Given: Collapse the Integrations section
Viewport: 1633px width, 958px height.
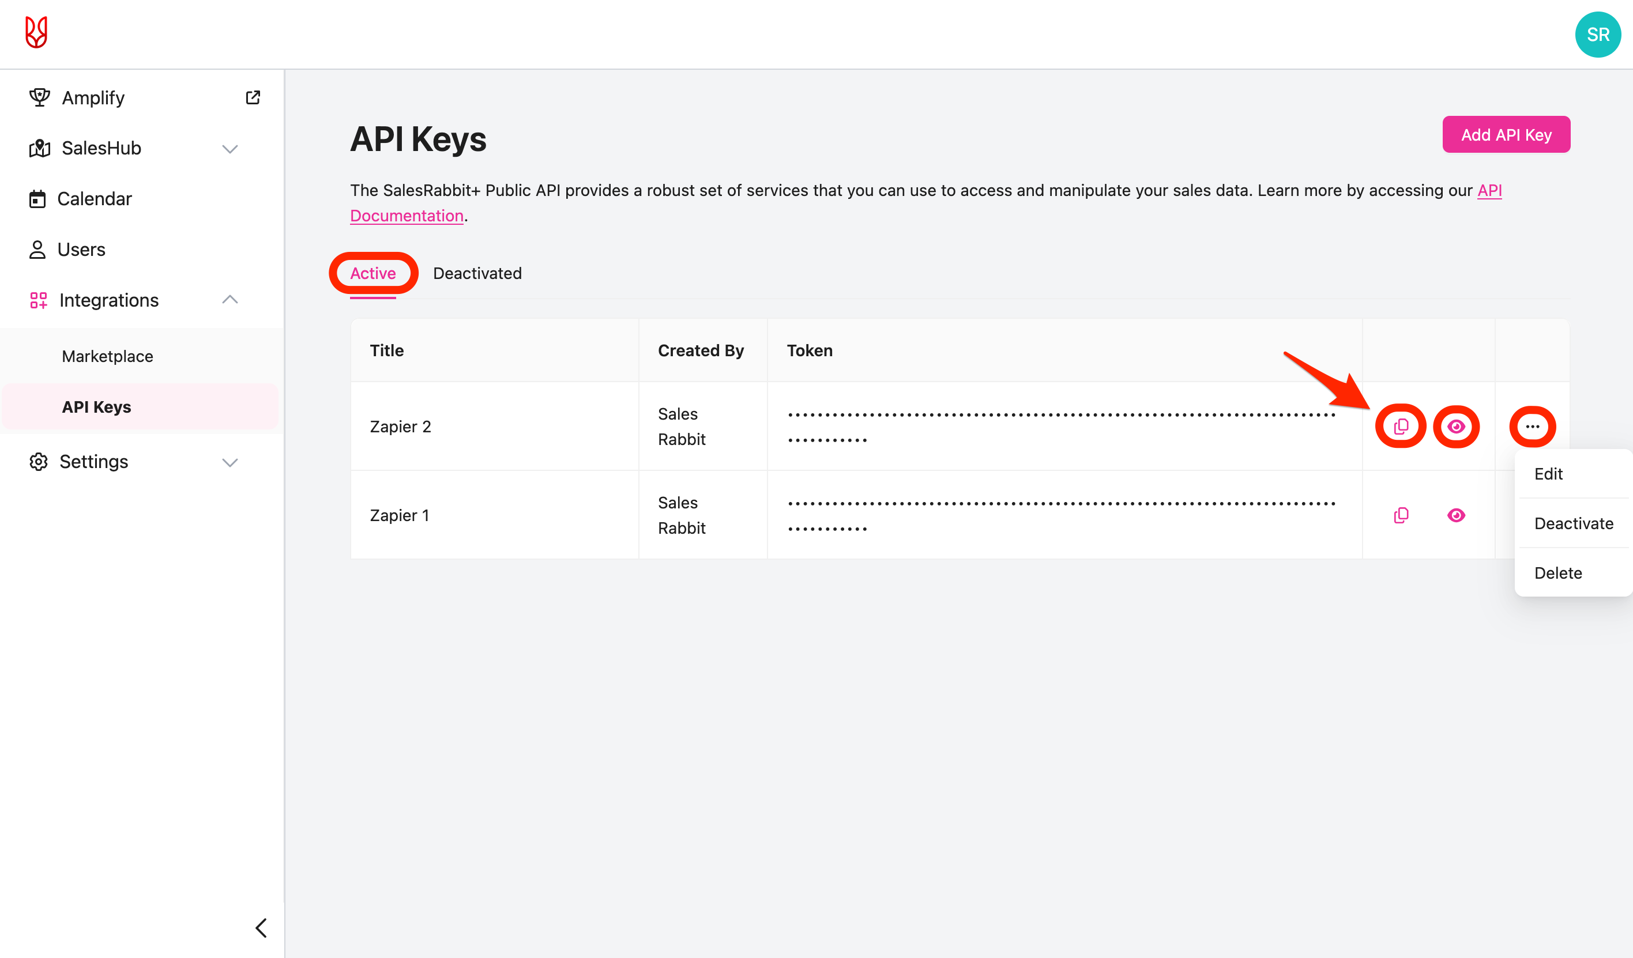Looking at the screenshot, I should coord(230,300).
